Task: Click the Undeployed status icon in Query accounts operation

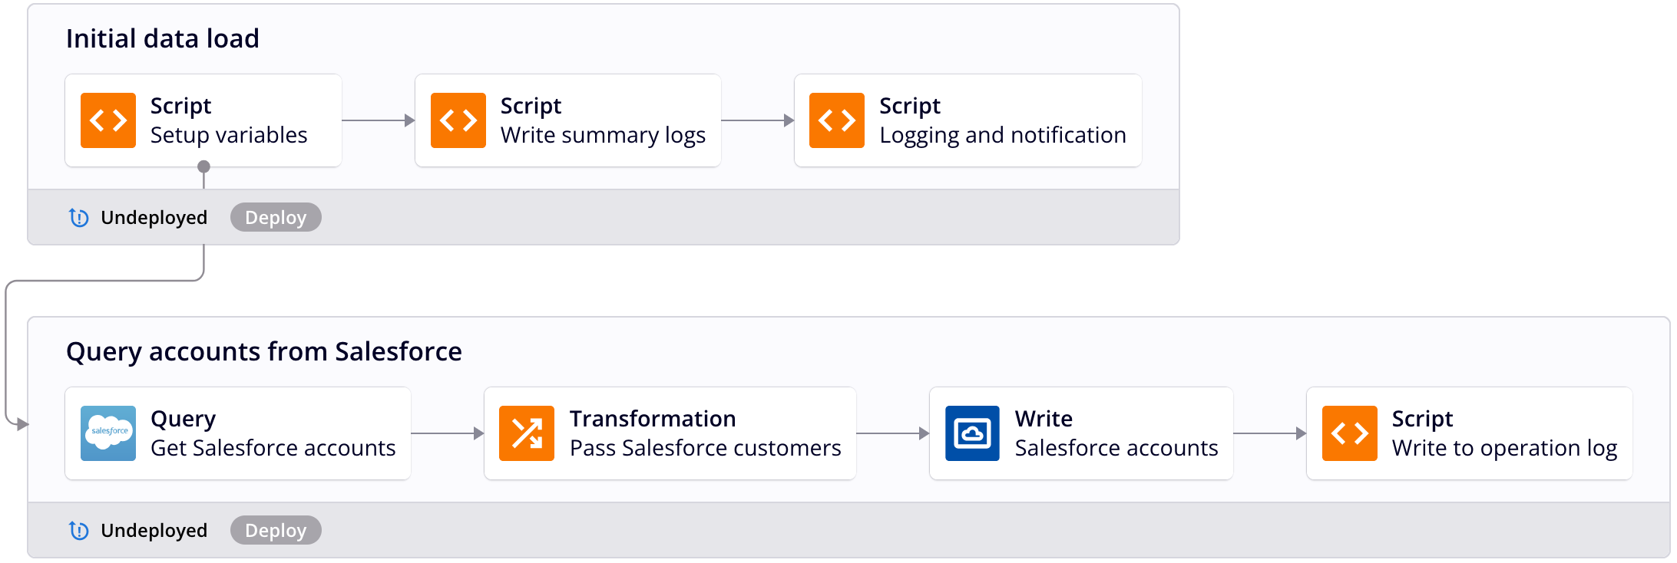Action: click(x=79, y=531)
